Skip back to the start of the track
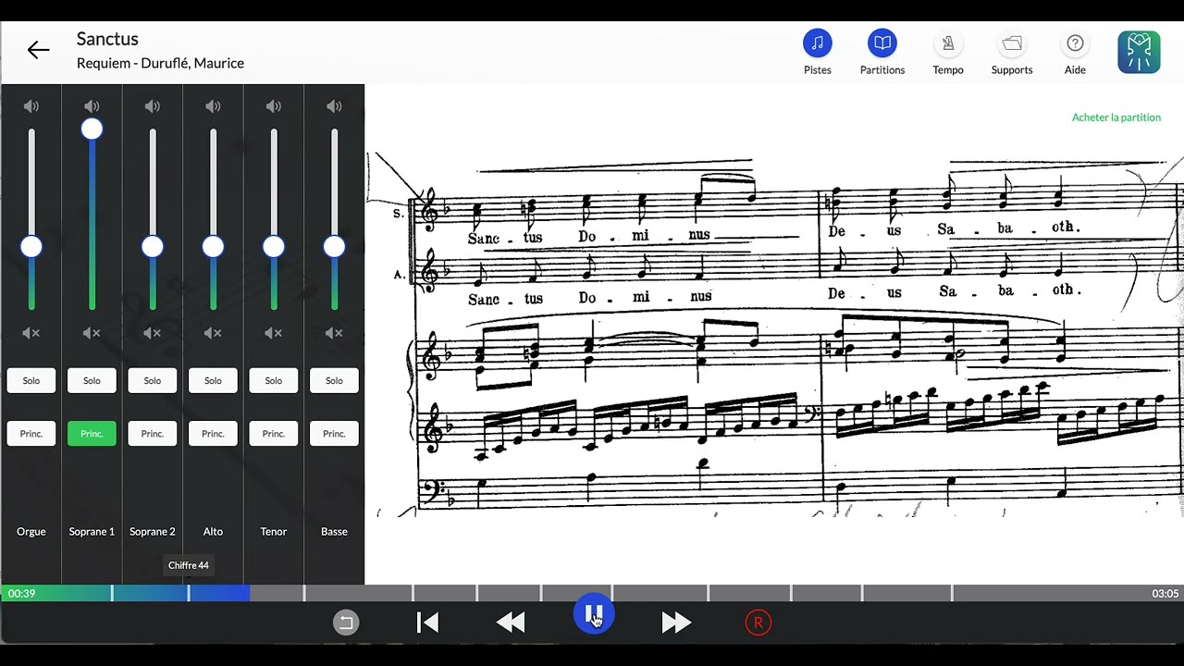The height and width of the screenshot is (666, 1184). coord(427,623)
